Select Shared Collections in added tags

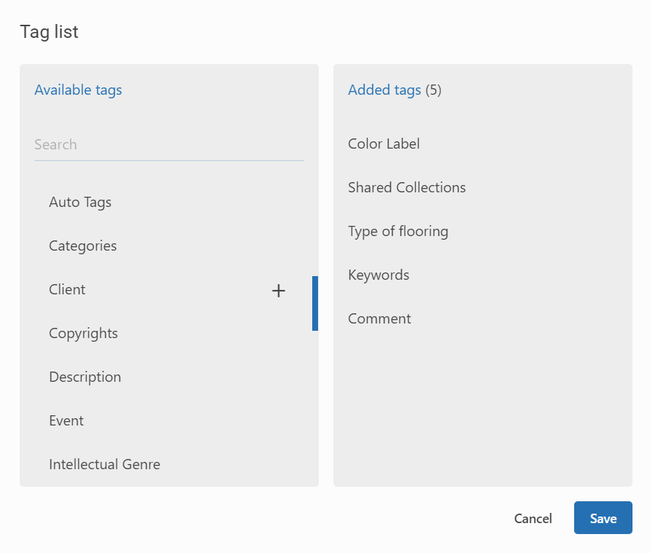pos(406,187)
